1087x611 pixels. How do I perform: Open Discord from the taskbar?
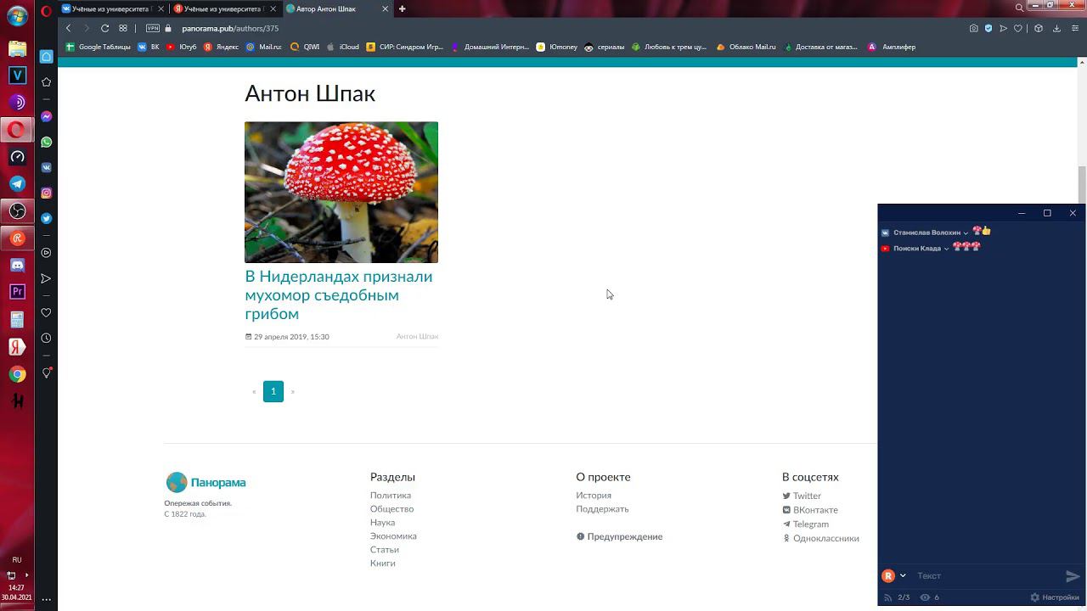17,265
